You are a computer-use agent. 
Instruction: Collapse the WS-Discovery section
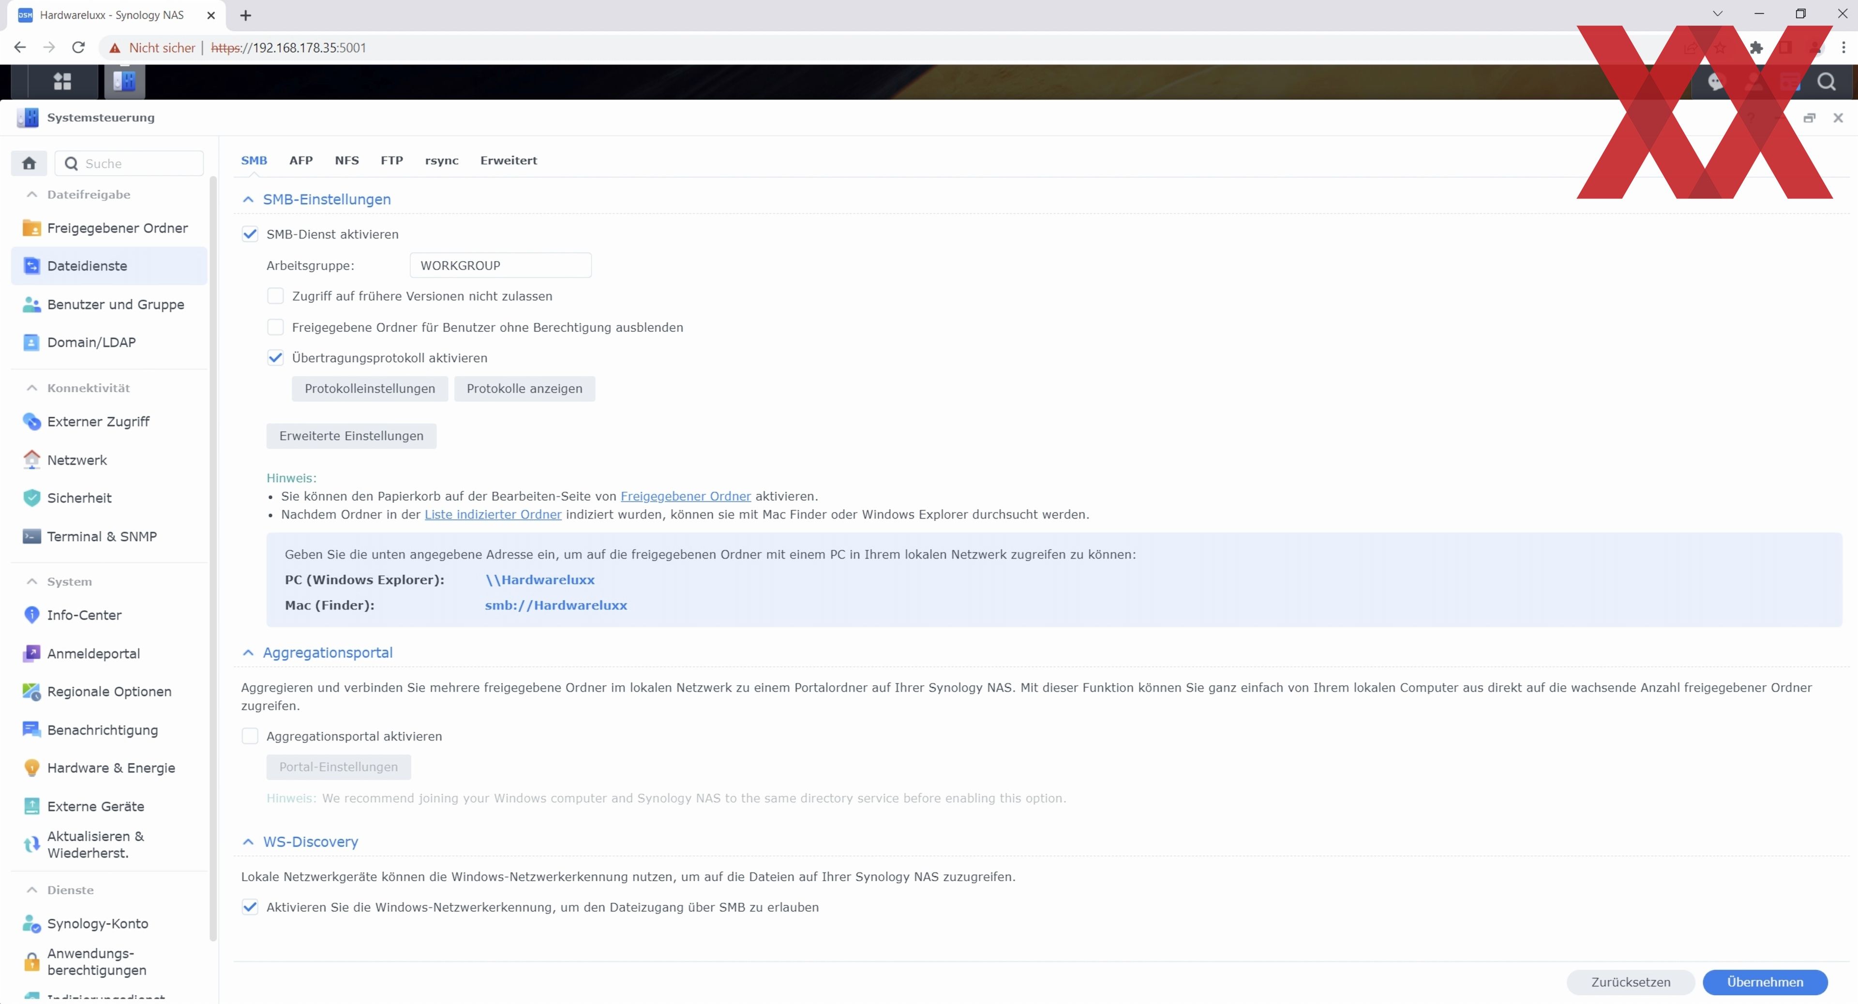click(x=248, y=842)
